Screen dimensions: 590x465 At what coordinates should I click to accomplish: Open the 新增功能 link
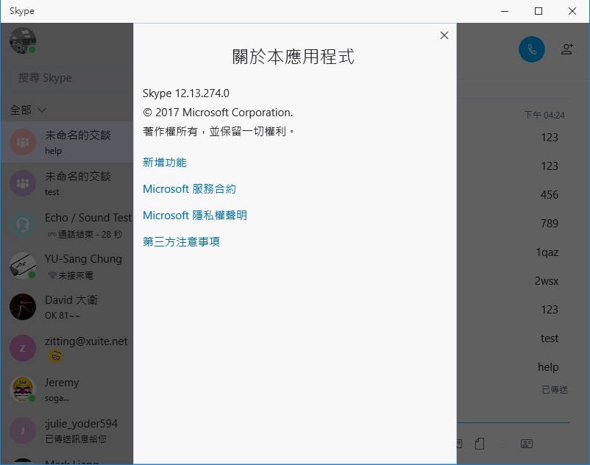click(x=165, y=163)
